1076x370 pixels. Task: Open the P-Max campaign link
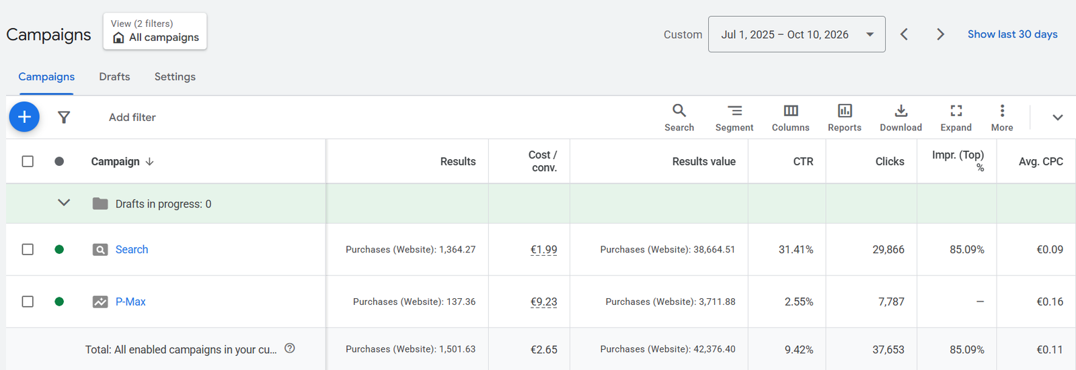(x=130, y=302)
